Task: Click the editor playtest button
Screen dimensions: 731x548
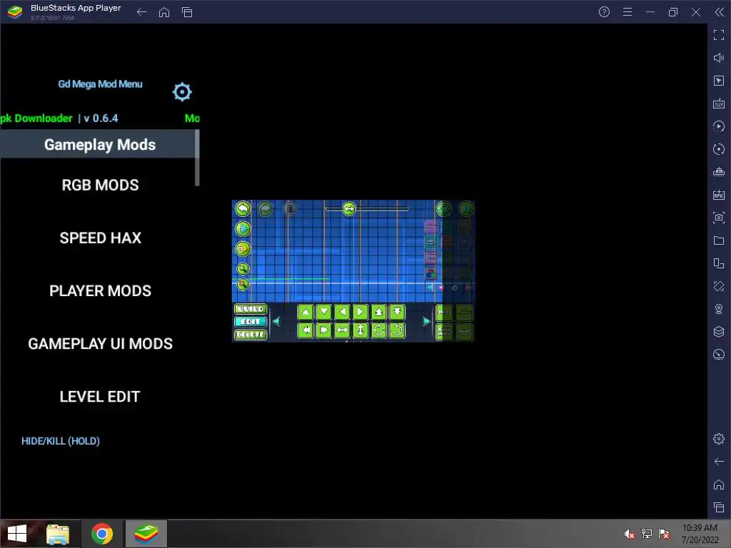Action: click(243, 249)
